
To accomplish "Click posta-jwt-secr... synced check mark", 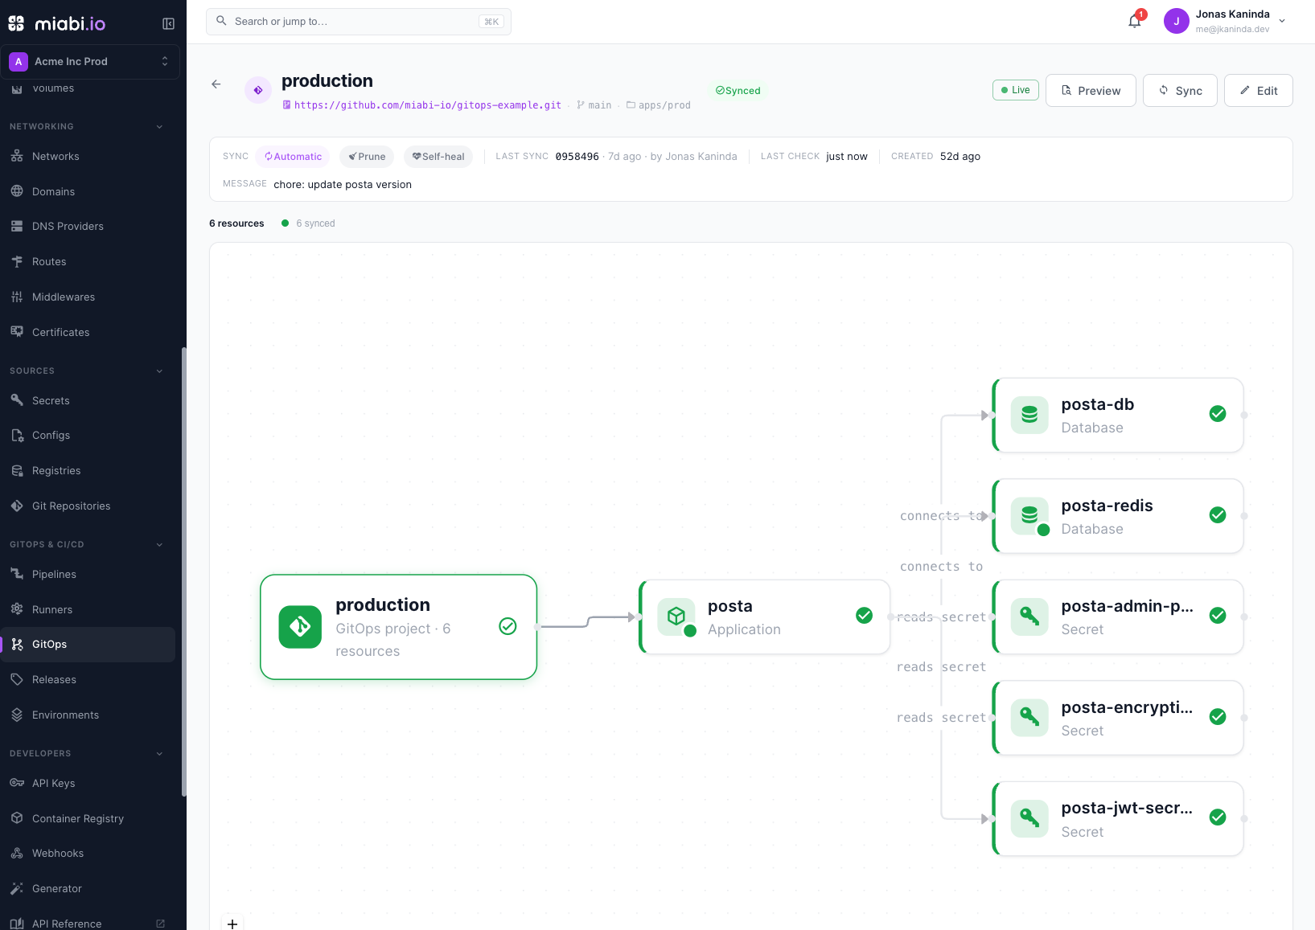I will (1218, 817).
